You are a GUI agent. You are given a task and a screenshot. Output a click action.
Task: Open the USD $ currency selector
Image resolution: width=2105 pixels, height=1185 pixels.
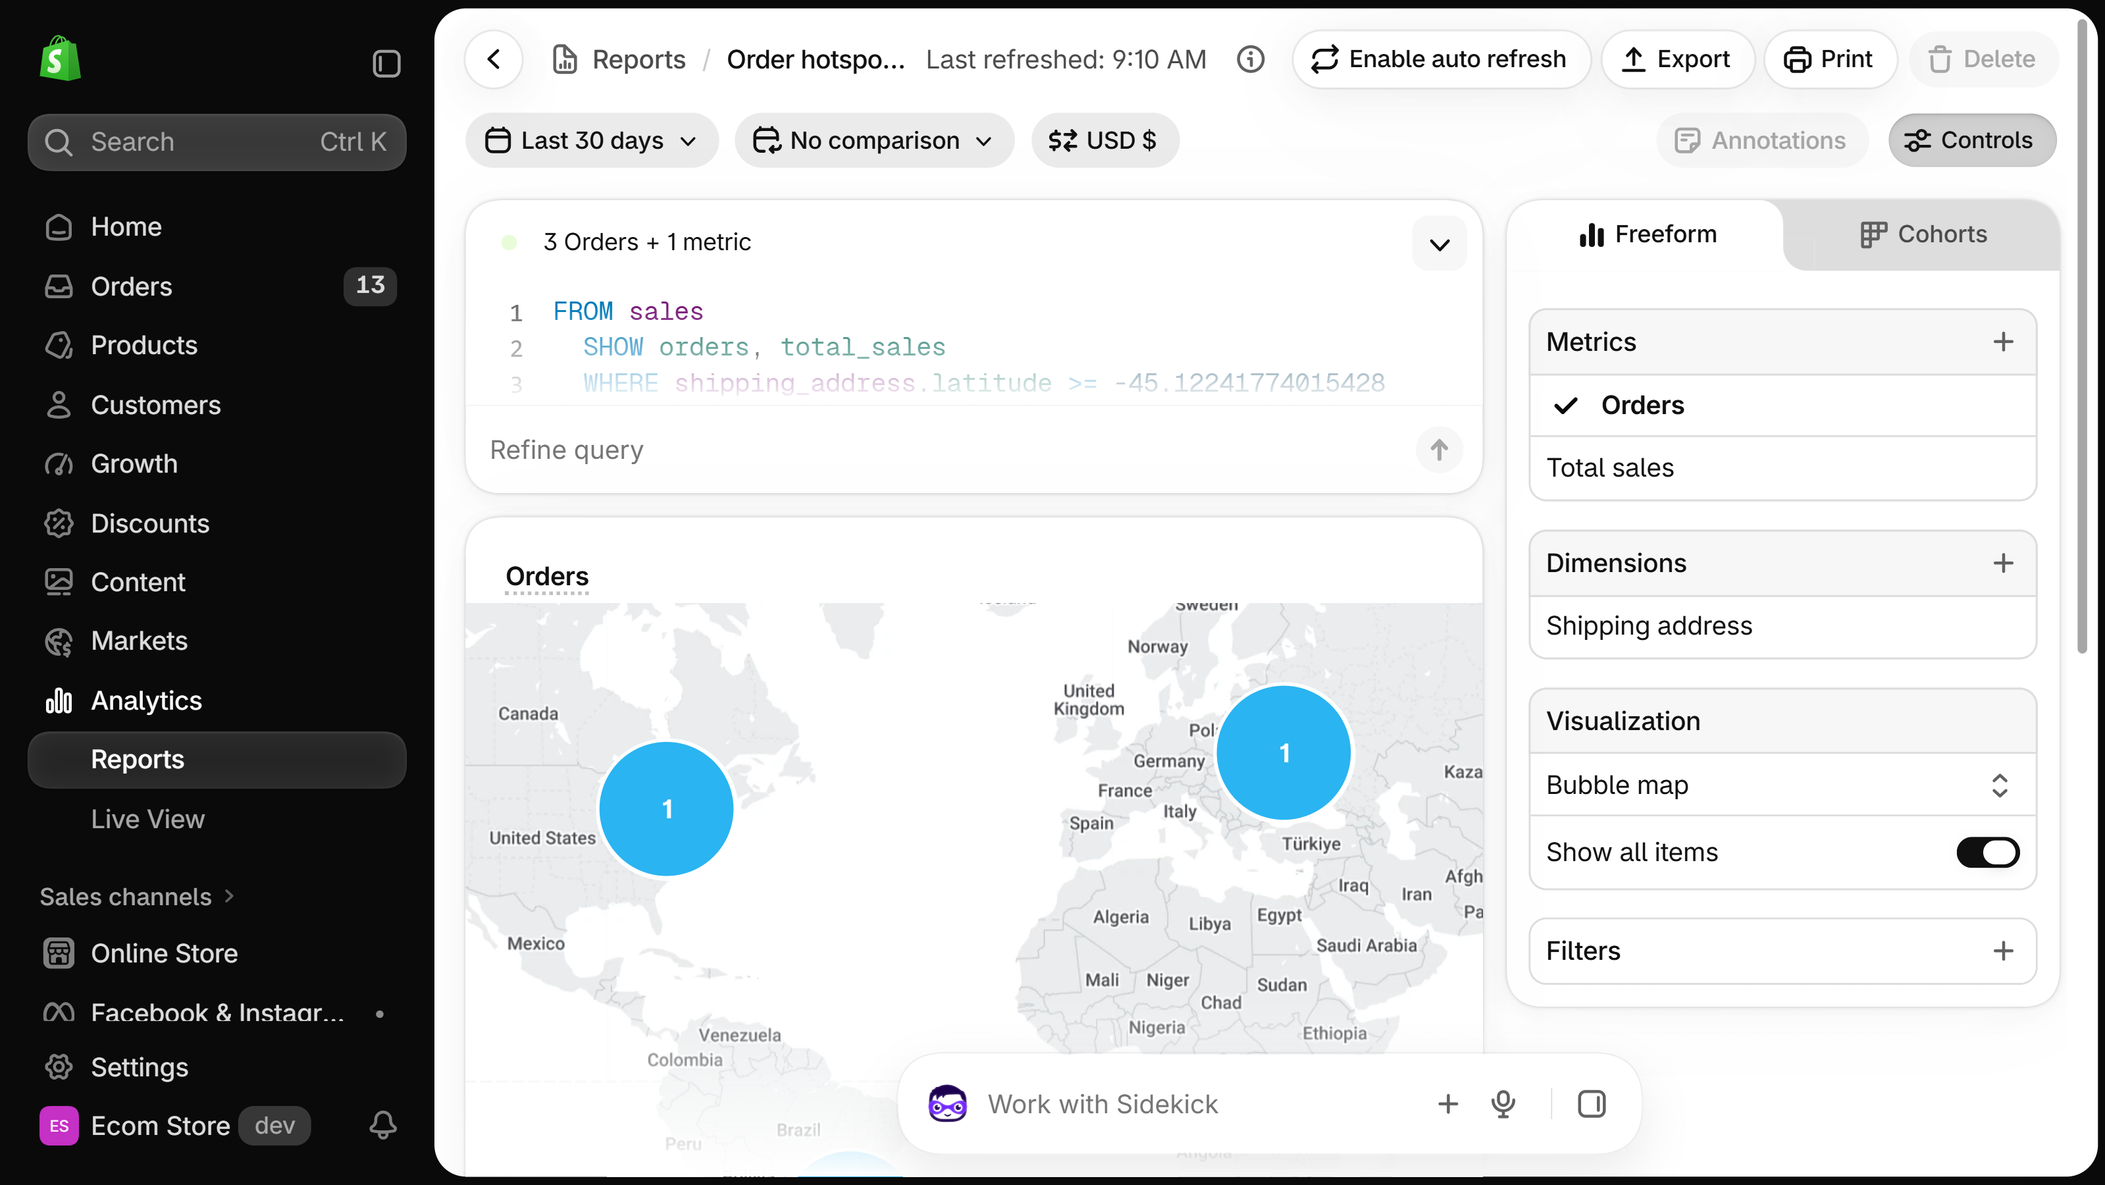(x=1104, y=141)
